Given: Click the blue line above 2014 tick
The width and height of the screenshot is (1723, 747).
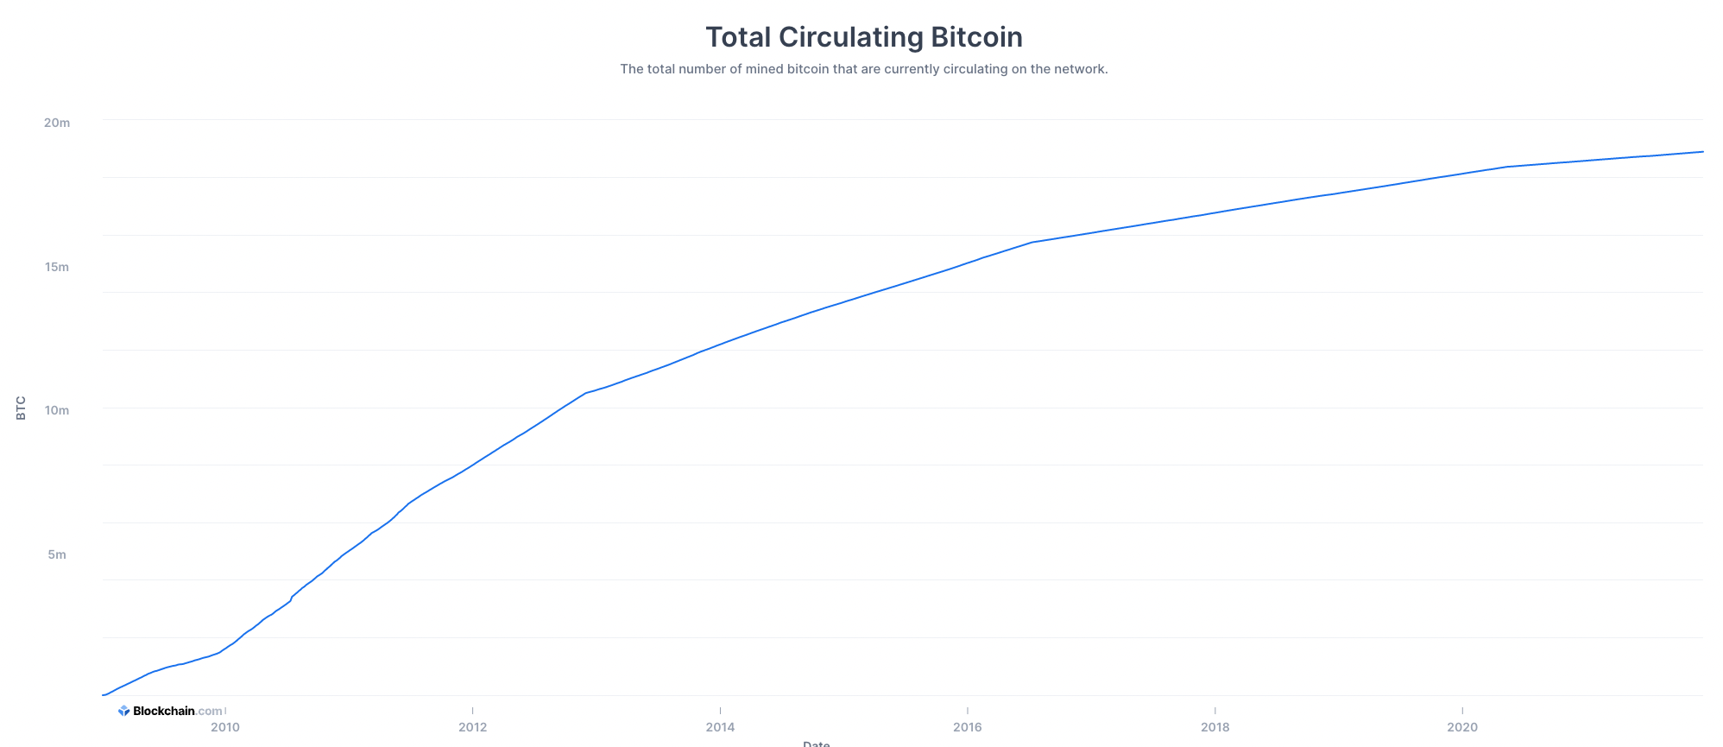Looking at the screenshot, I should tap(720, 344).
